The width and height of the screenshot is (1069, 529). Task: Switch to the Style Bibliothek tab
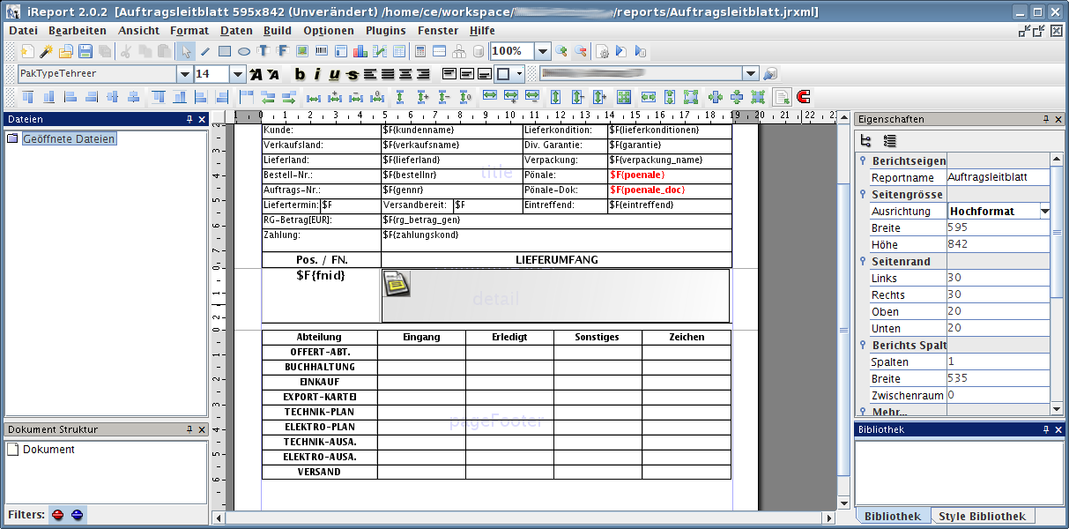982,517
